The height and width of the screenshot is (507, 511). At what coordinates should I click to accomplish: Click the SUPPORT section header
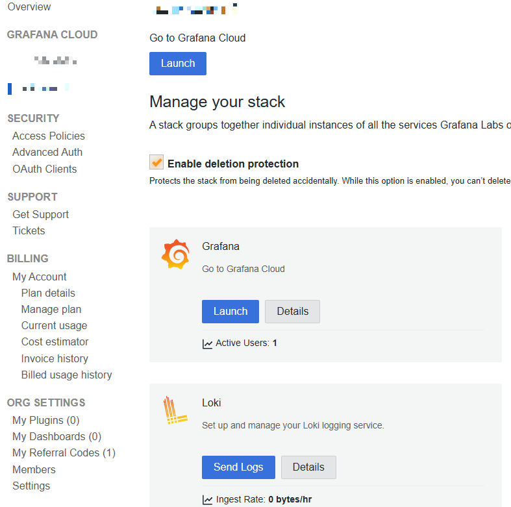coord(32,197)
